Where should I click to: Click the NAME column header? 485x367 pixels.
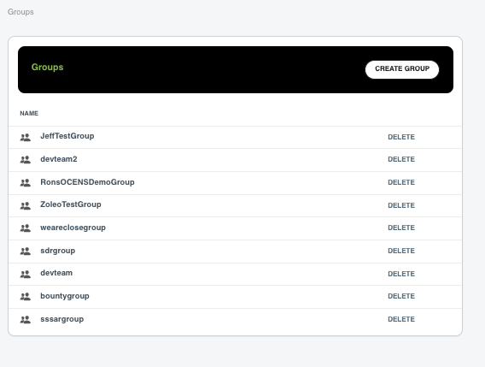click(29, 114)
